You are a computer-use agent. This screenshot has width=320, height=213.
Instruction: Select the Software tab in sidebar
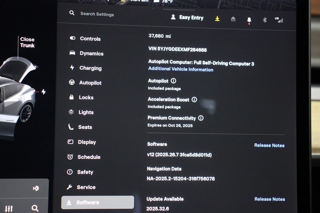[x=98, y=203]
